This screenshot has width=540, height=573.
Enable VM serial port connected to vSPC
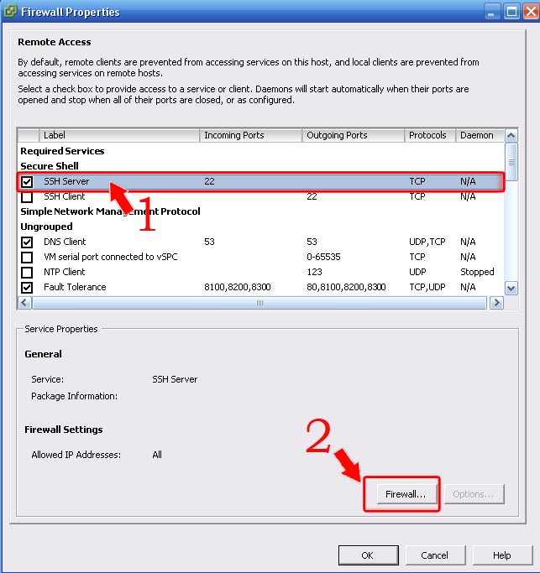pos(28,257)
